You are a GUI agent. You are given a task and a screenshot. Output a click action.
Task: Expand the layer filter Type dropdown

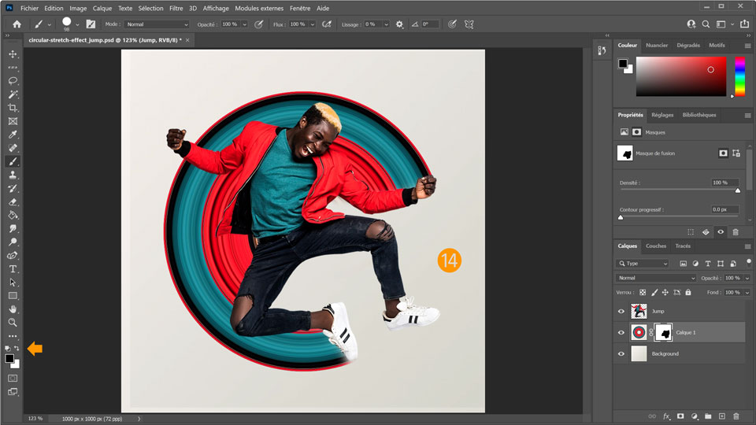[x=643, y=264]
